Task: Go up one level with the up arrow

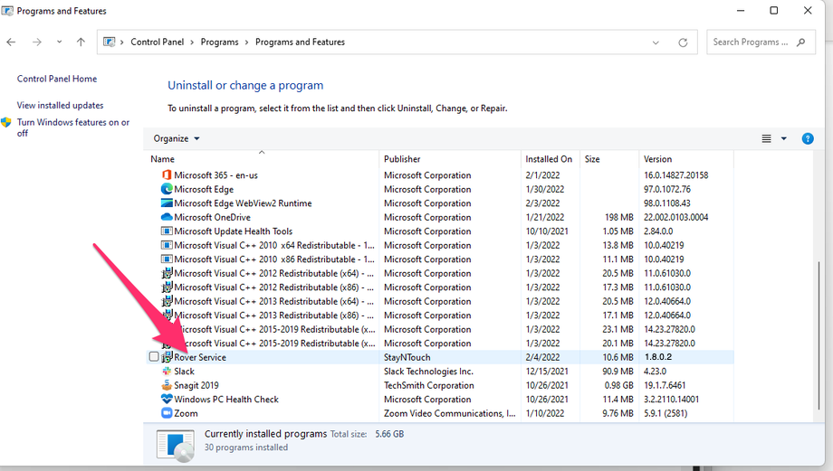Action: [x=81, y=42]
